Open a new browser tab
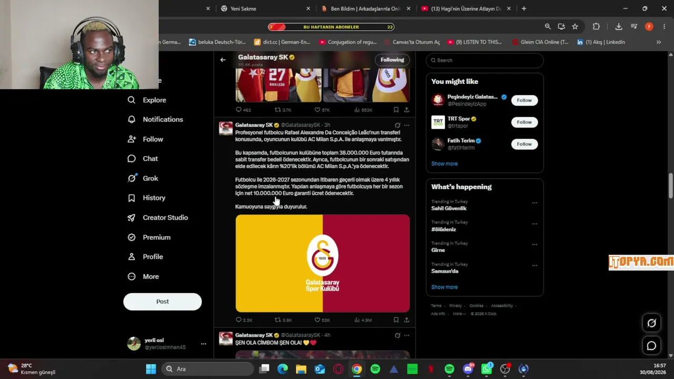The image size is (674, 379). pos(523,8)
